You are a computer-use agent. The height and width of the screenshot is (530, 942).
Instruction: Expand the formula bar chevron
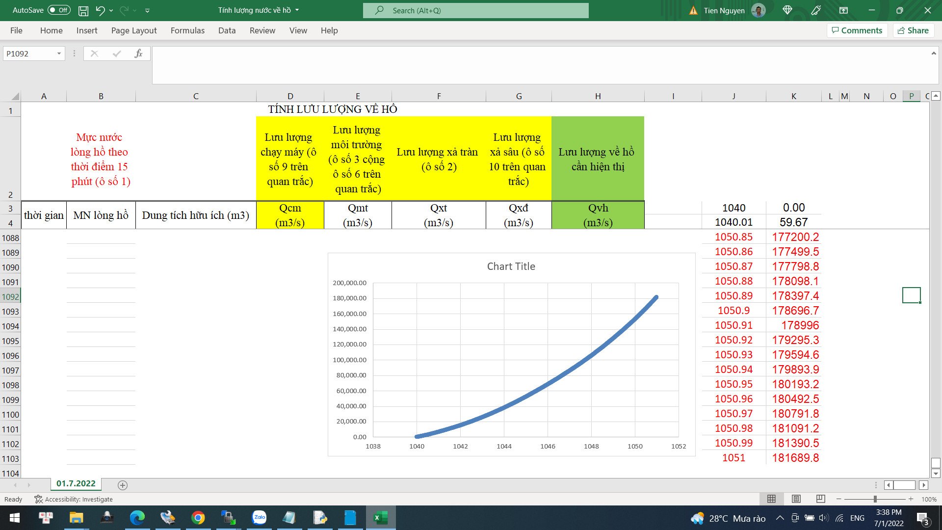[933, 53]
